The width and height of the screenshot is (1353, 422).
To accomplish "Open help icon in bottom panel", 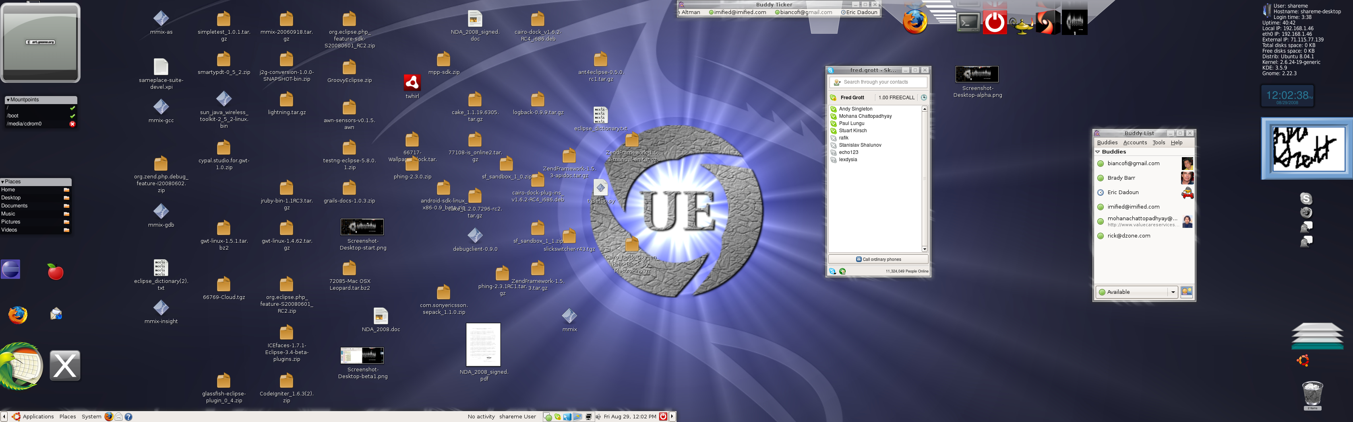I will (x=128, y=417).
